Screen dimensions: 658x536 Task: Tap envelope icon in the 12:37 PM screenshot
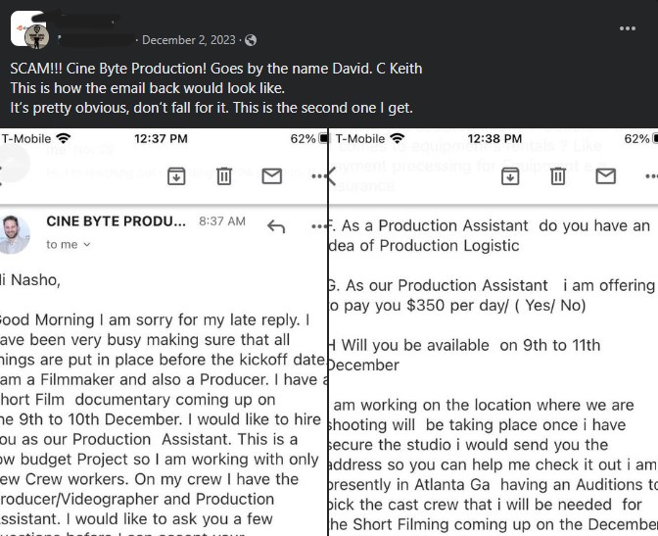(x=271, y=175)
